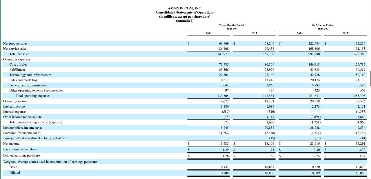The height and width of the screenshot is (179, 371).
Task: Select equity-method activity value (78)
Action: (x=317, y=138)
